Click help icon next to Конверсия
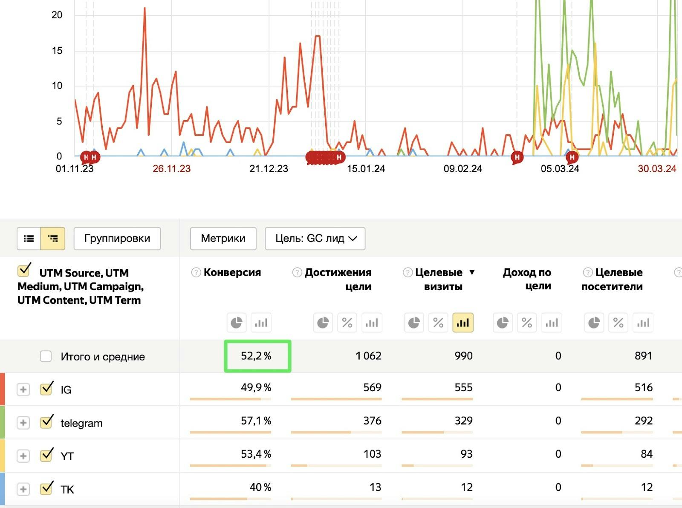 pos(196,272)
